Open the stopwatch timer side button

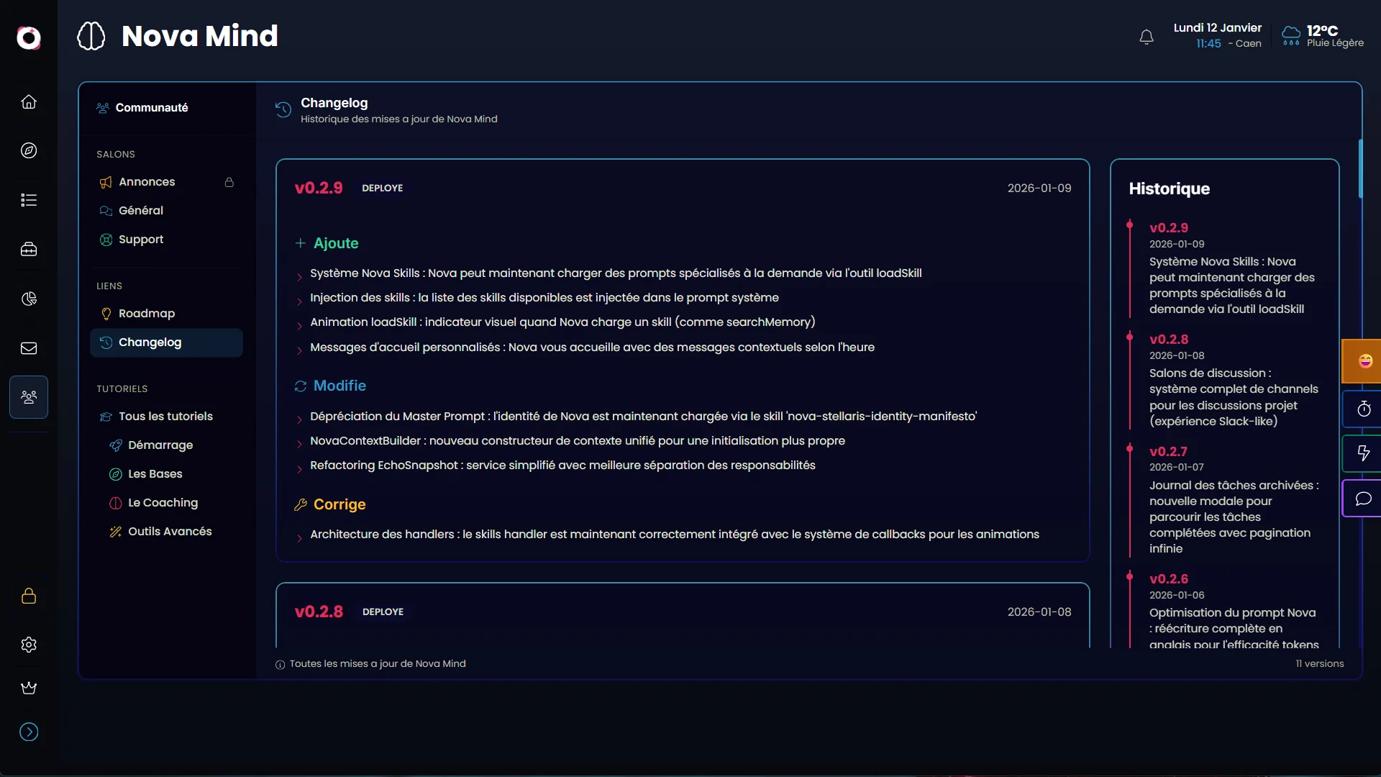(1364, 409)
